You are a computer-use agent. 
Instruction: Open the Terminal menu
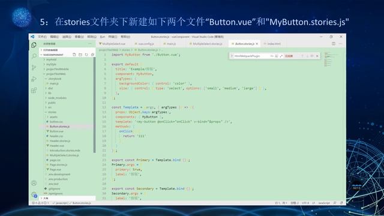pos(113,37)
